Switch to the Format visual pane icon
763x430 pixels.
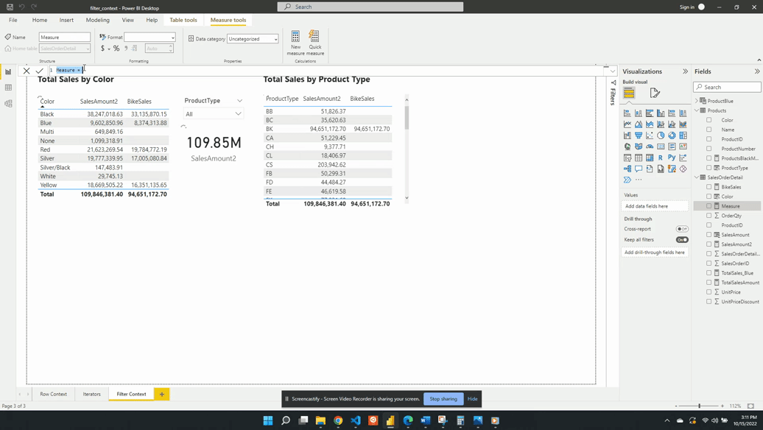pyautogui.click(x=655, y=93)
